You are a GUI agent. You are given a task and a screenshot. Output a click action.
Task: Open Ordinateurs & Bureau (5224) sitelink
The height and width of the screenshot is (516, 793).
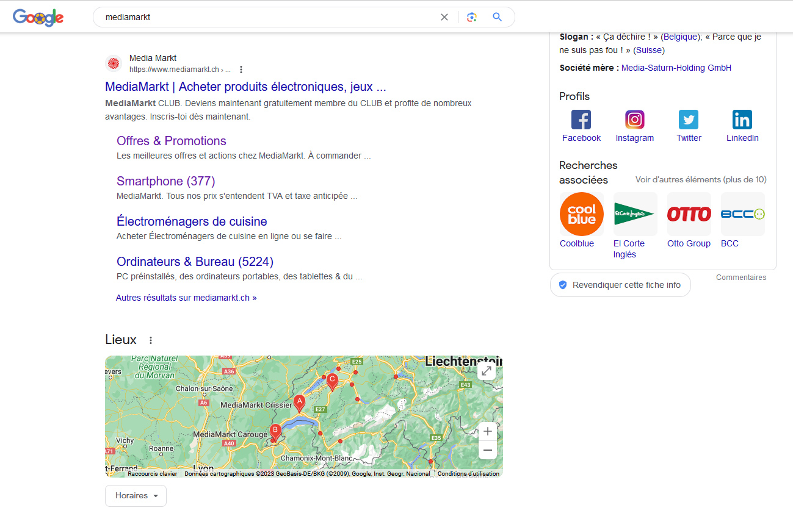click(x=195, y=262)
